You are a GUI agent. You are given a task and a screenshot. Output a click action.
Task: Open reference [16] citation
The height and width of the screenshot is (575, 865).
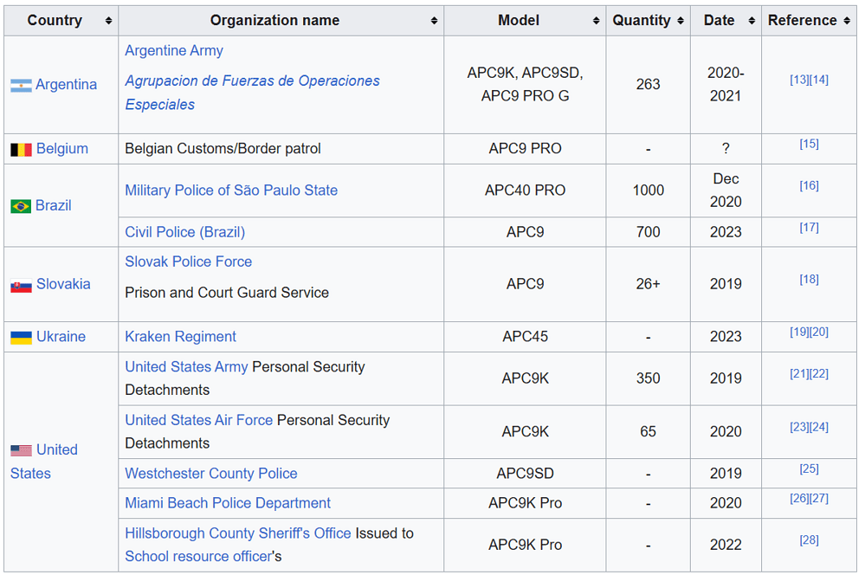(810, 186)
